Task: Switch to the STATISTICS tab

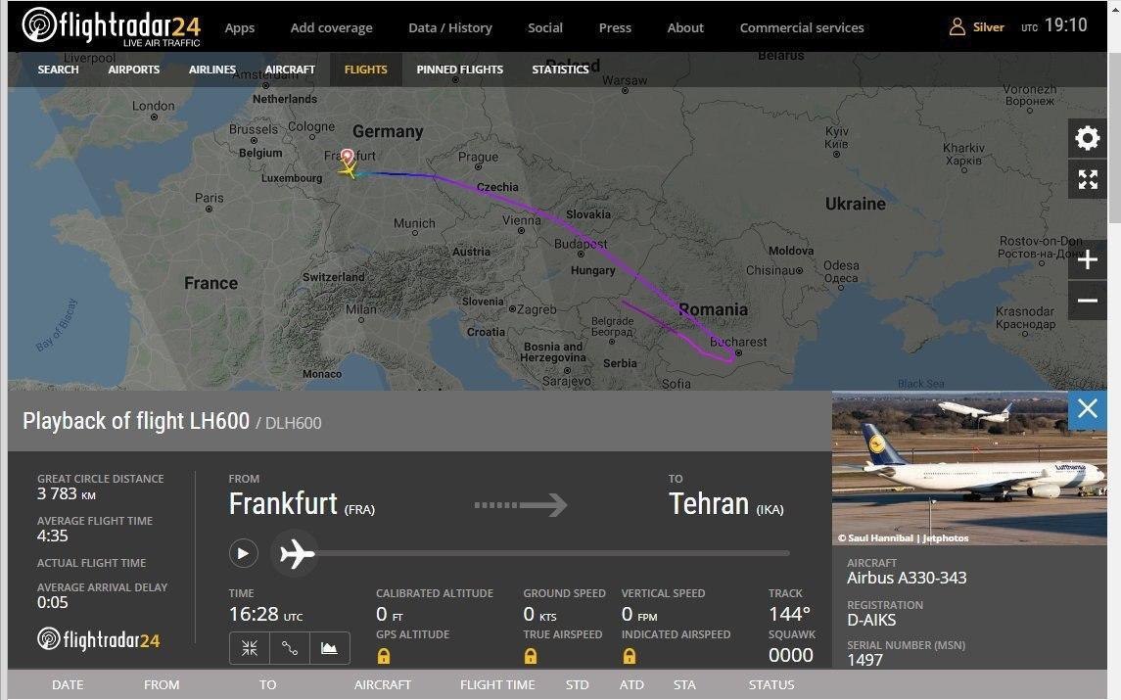Action: (x=560, y=70)
